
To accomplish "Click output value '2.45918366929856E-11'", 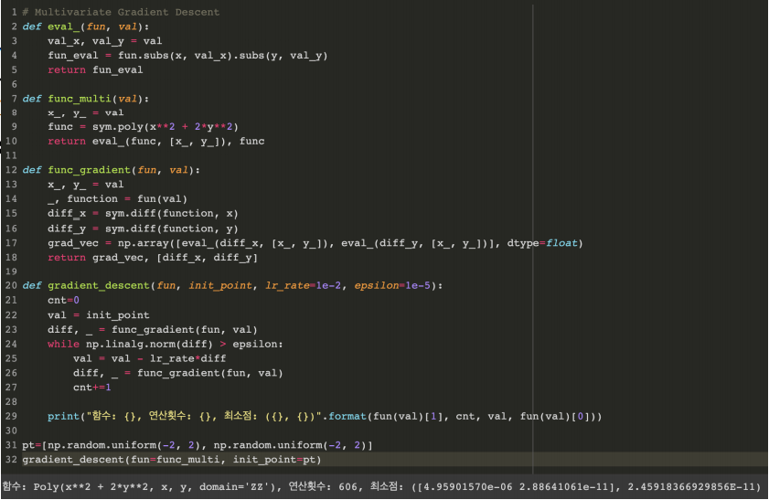I will [691, 487].
